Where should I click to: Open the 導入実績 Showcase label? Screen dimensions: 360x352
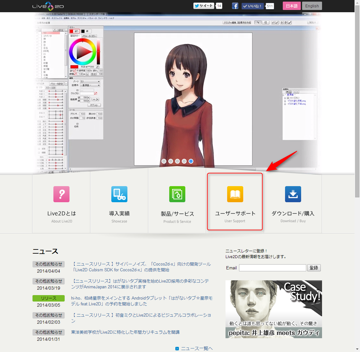(119, 213)
